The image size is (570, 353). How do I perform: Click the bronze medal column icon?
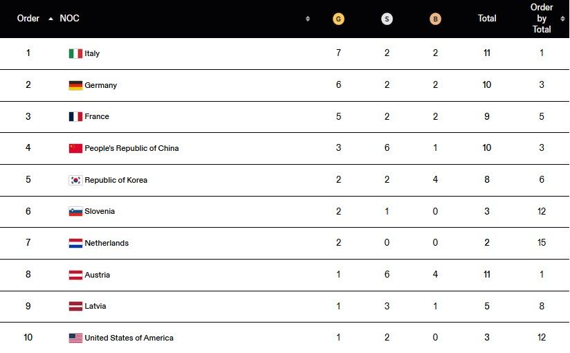click(x=435, y=19)
